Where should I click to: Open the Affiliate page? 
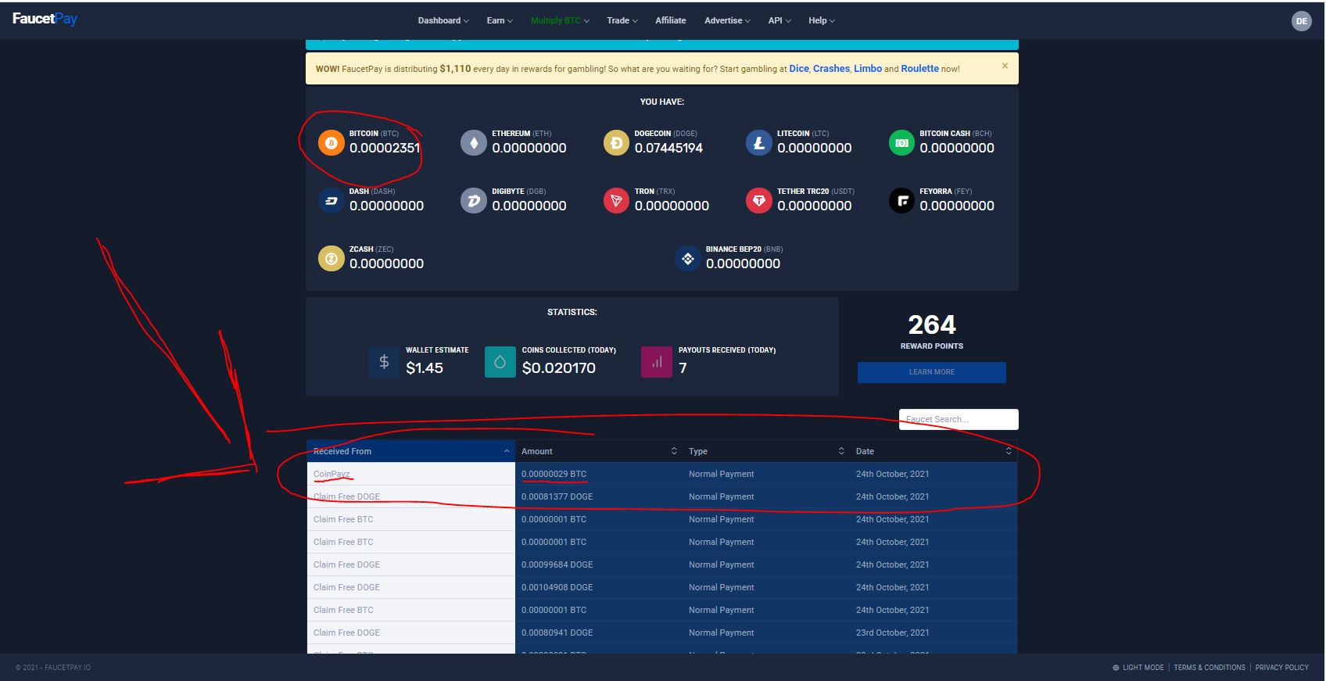tap(671, 20)
